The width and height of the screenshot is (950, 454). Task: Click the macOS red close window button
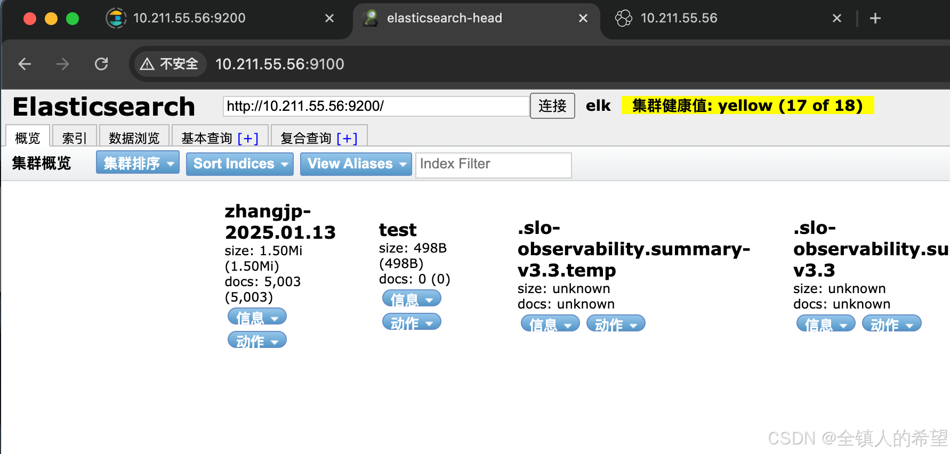30,19
